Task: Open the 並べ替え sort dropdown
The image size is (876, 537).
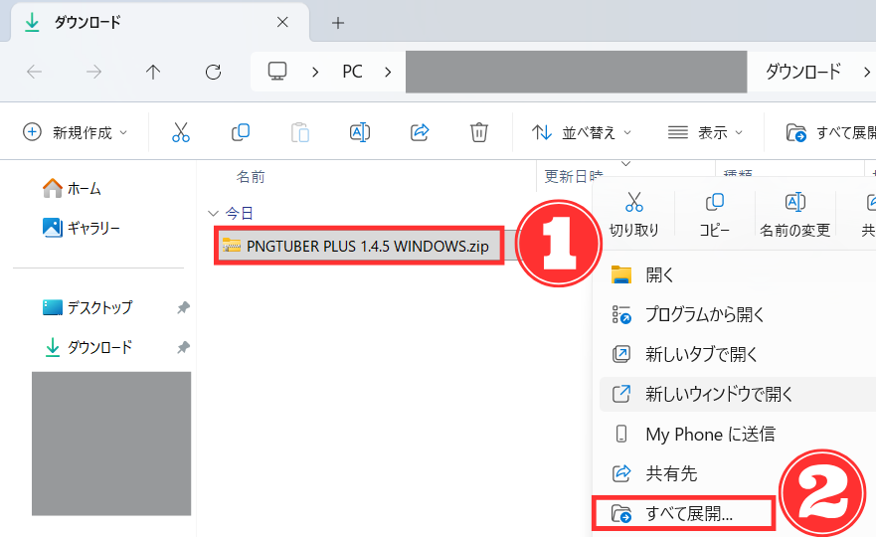Action: click(582, 132)
